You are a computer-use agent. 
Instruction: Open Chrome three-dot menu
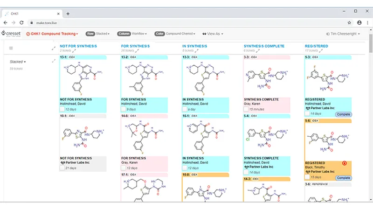point(367,22)
